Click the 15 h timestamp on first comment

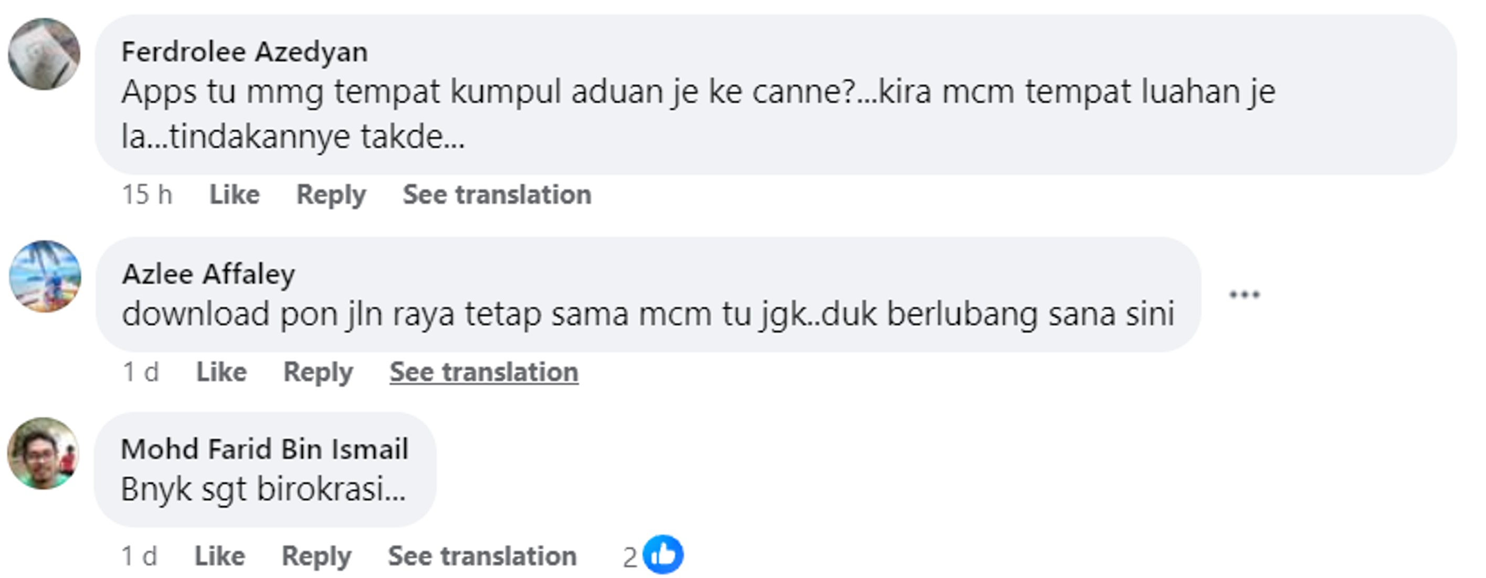point(147,194)
